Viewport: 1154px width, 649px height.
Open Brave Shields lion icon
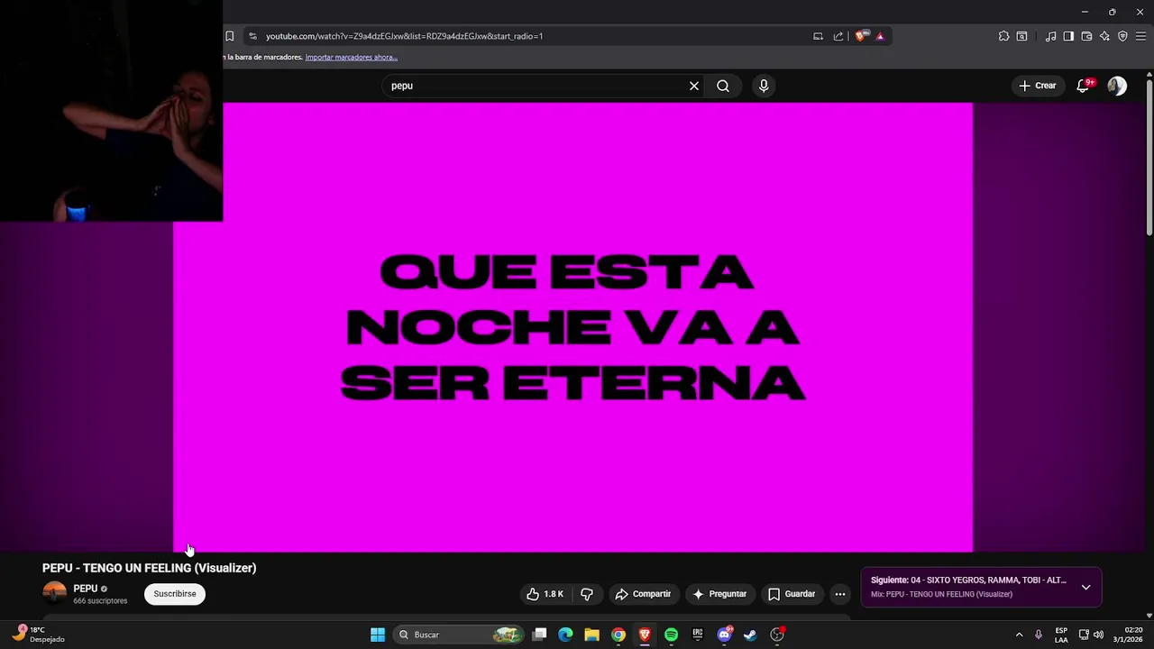click(861, 36)
